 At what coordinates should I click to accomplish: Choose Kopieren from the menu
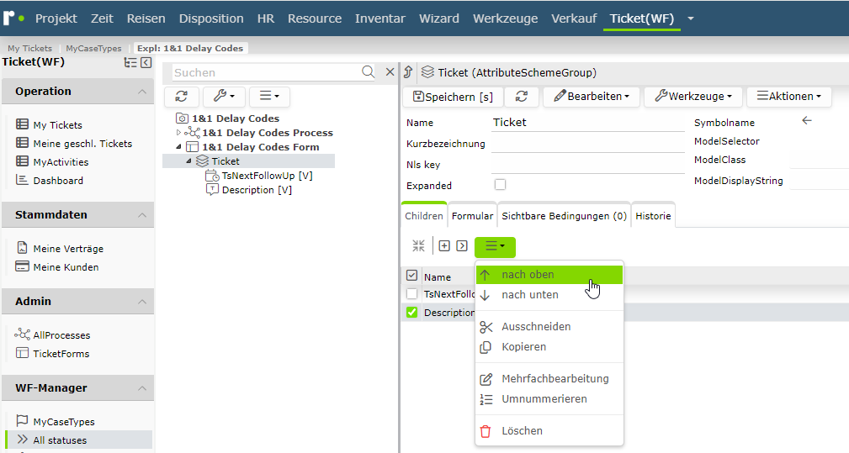click(x=549, y=347)
